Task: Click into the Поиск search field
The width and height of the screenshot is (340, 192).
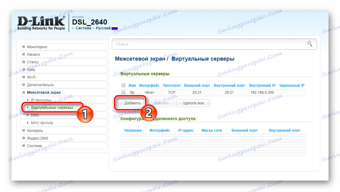Action: point(214,44)
